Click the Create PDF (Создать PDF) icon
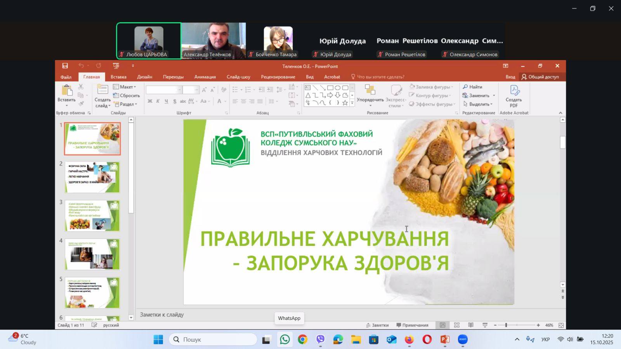 point(514,92)
